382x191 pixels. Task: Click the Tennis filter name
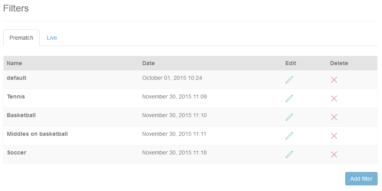[16, 96]
